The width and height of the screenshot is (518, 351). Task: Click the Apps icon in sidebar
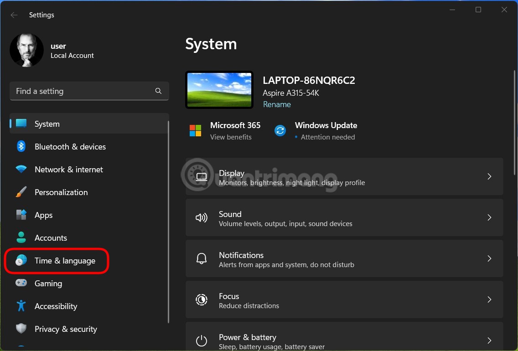click(x=21, y=215)
